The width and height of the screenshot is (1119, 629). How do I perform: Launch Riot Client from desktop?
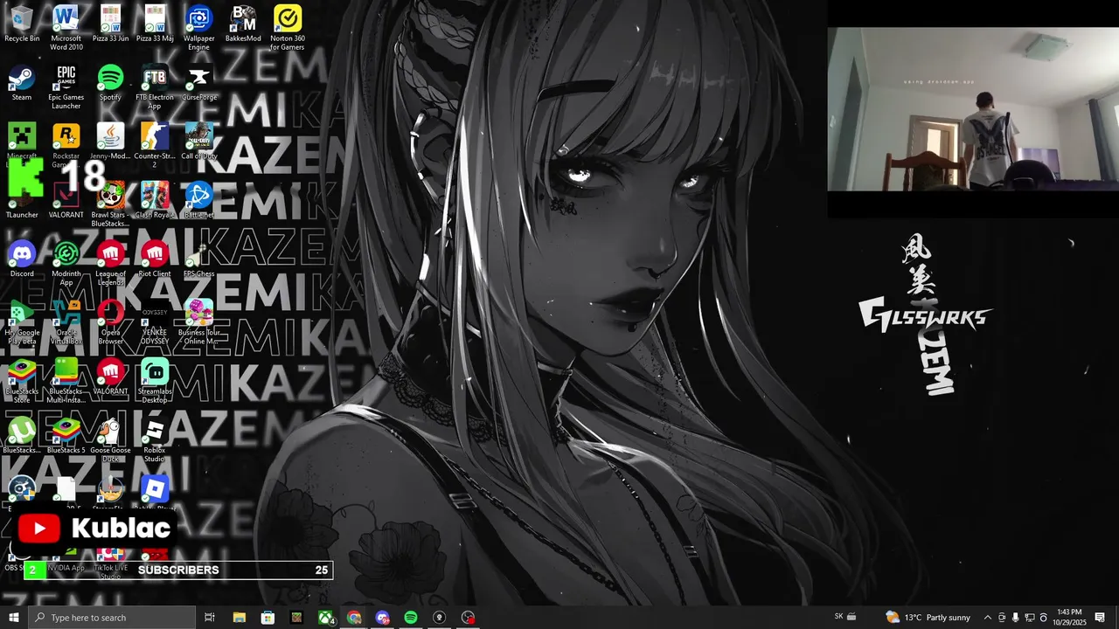pyautogui.click(x=155, y=259)
